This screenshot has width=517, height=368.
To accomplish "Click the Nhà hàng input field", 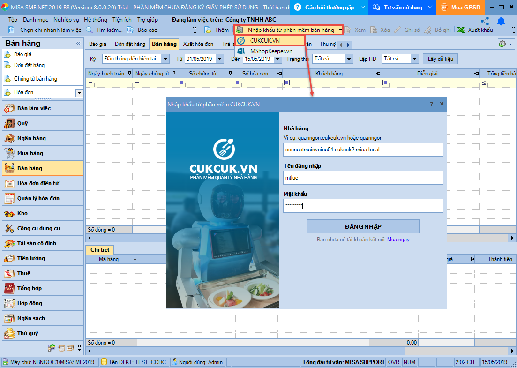I will coord(363,150).
